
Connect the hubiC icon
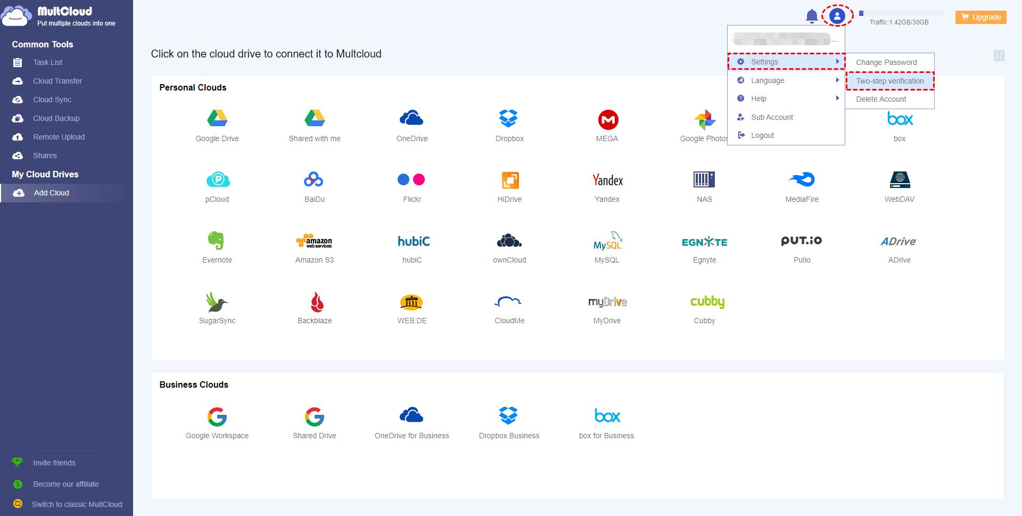coord(413,241)
